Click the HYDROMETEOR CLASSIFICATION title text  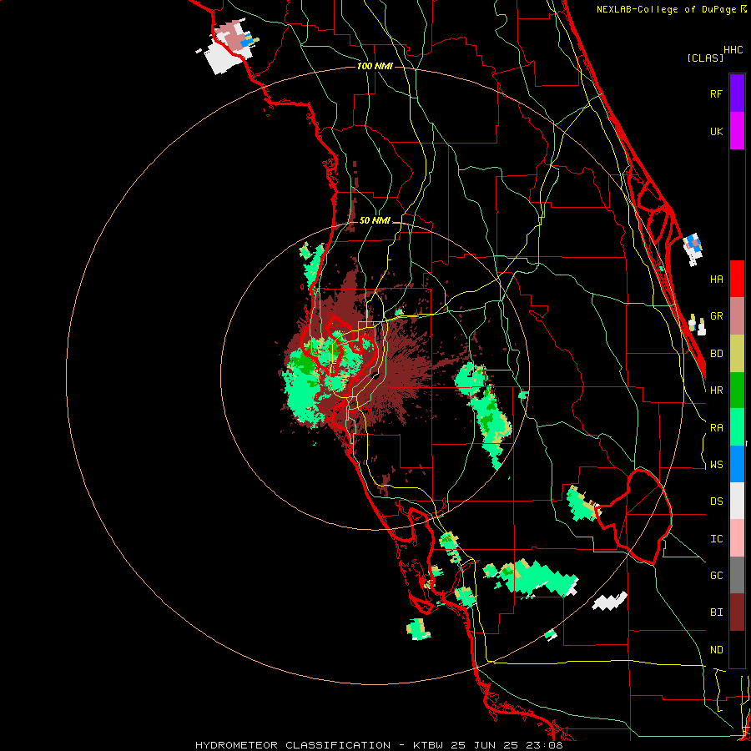pyautogui.click(x=293, y=745)
